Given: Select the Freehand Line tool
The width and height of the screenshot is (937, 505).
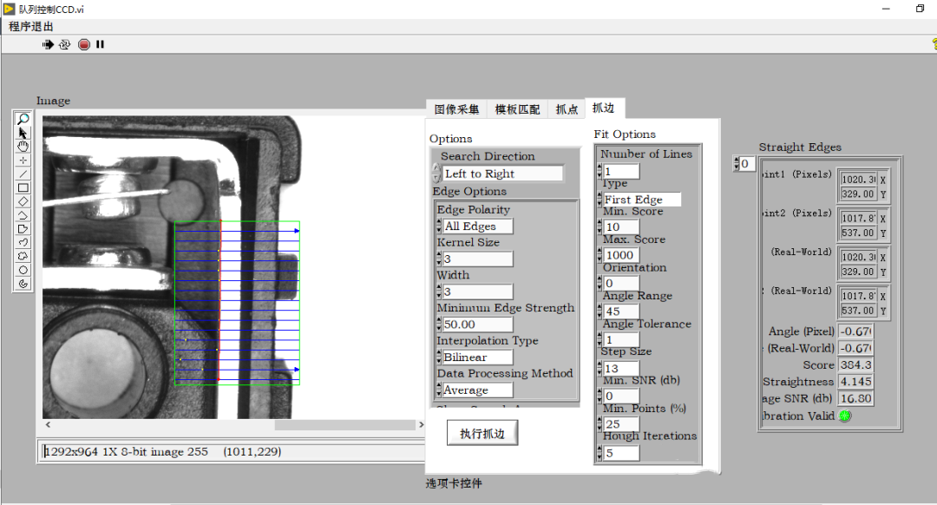Looking at the screenshot, I should point(23,243).
